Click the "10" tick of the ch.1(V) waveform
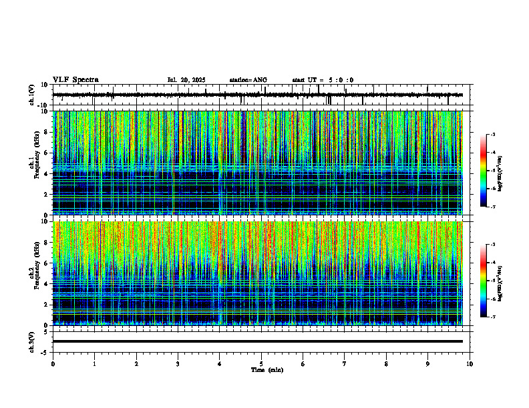Image resolution: width=529 pixels, height=408 pixels. pos(45,85)
